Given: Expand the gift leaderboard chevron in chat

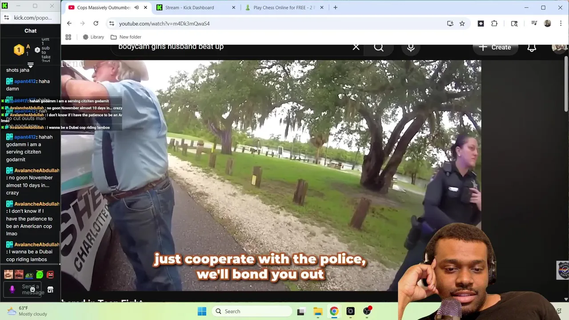Looking at the screenshot, I should click(x=31, y=65).
